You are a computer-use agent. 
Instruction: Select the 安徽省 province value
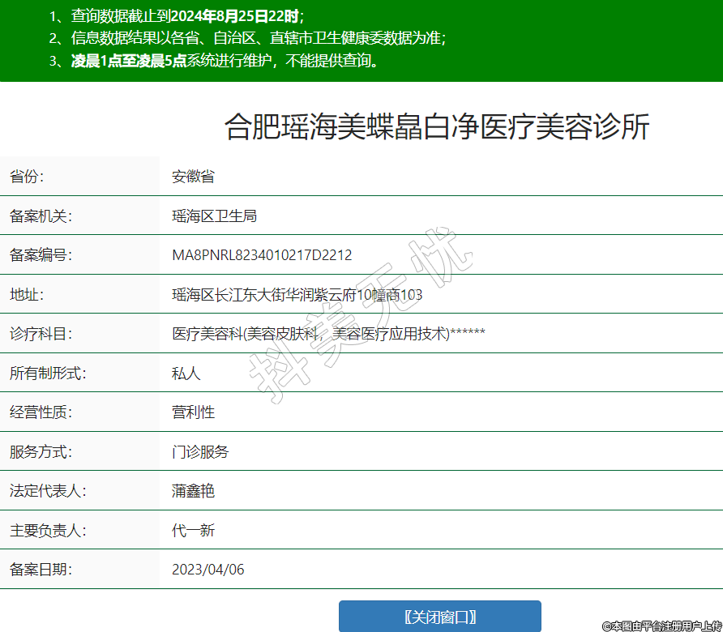193,177
